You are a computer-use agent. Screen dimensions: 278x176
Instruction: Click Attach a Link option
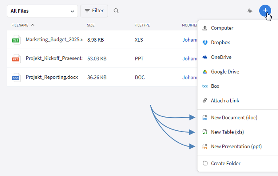pos(225,101)
